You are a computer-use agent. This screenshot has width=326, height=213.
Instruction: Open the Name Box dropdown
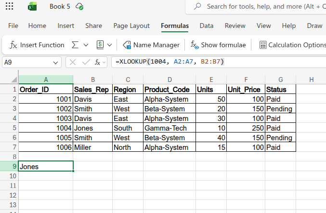pyautogui.click(x=56, y=62)
